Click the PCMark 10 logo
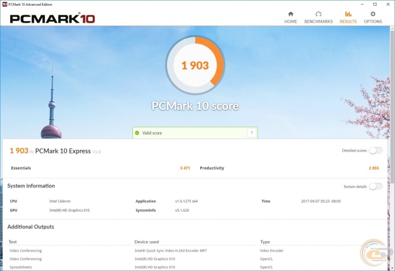Image resolution: width=395 pixels, height=271 pixels. pyautogui.click(x=53, y=19)
